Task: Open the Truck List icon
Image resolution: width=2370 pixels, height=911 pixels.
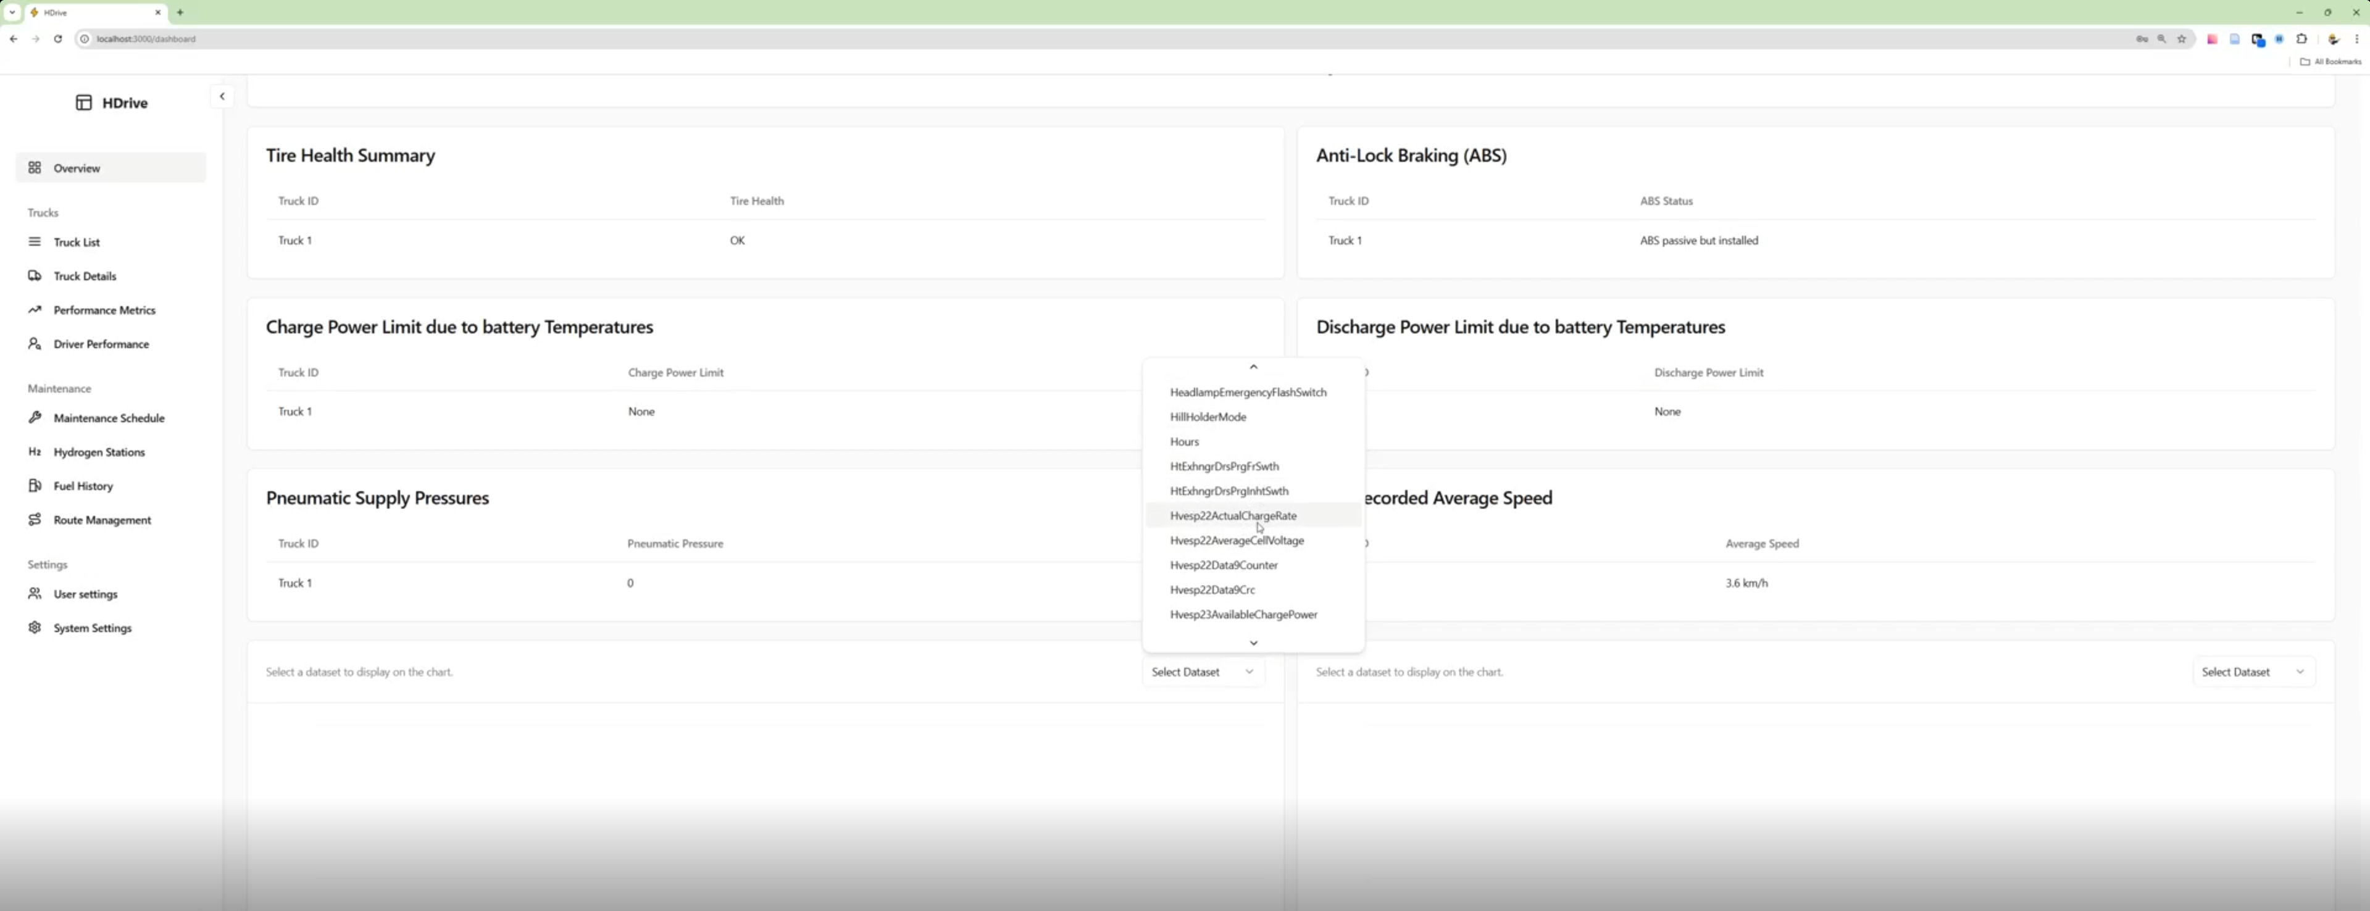Action: click(35, 242)
